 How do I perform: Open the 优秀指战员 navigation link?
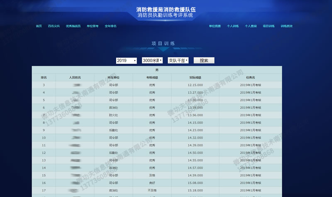click(x=73, y=26)
